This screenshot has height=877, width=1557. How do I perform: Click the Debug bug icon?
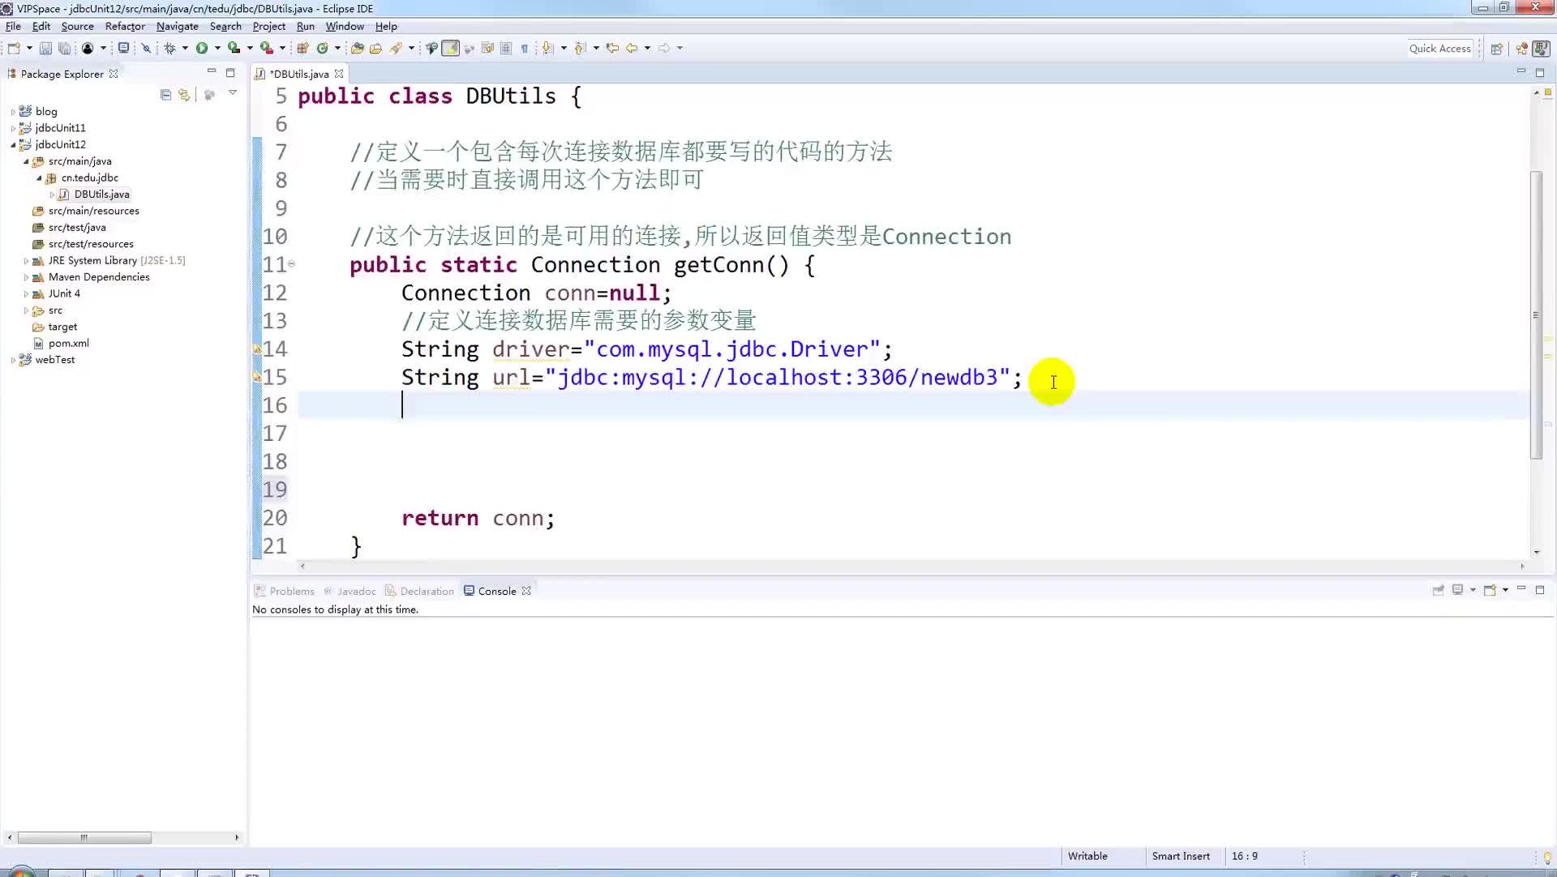tap(169, 48)
